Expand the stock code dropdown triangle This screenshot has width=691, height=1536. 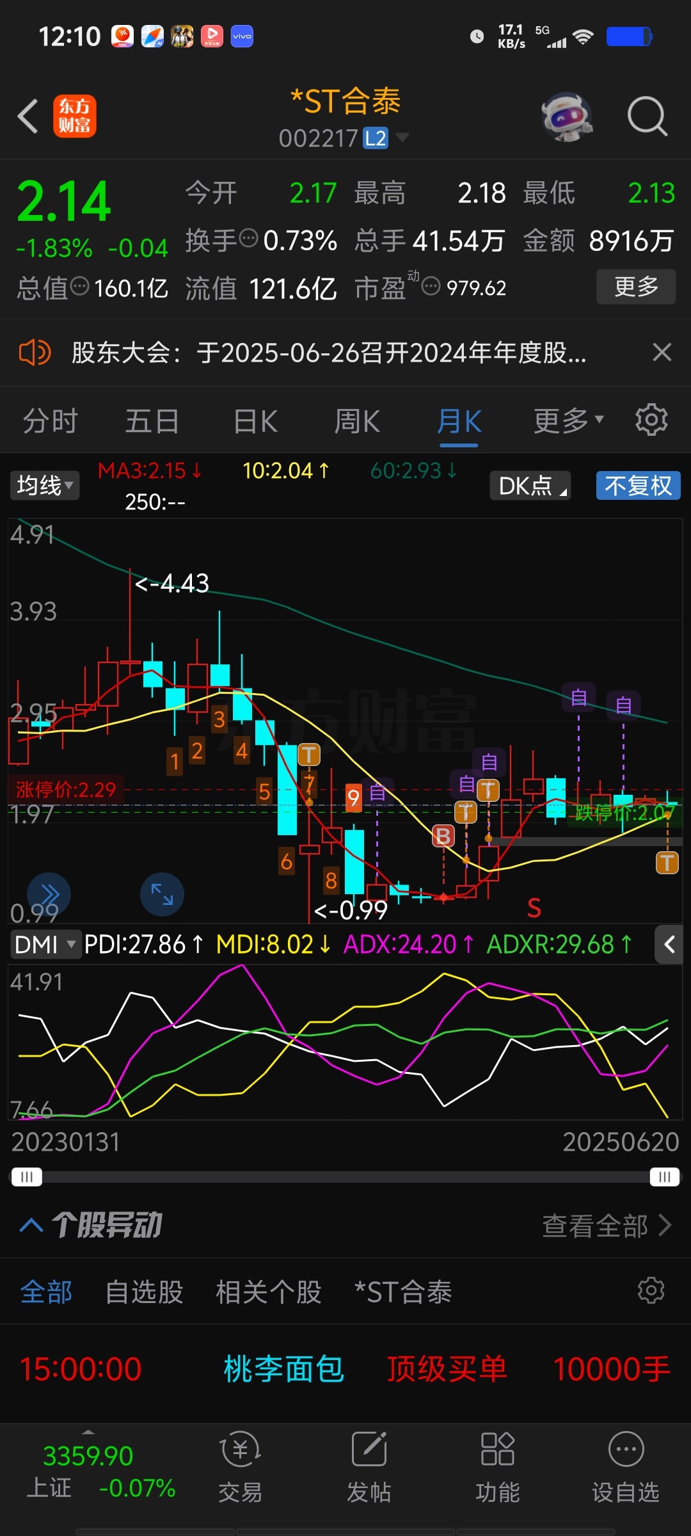coord(402,137)
